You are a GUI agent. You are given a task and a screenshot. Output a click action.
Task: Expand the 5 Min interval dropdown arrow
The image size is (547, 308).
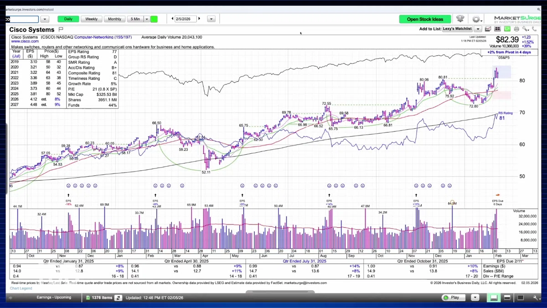pos(147,19)
